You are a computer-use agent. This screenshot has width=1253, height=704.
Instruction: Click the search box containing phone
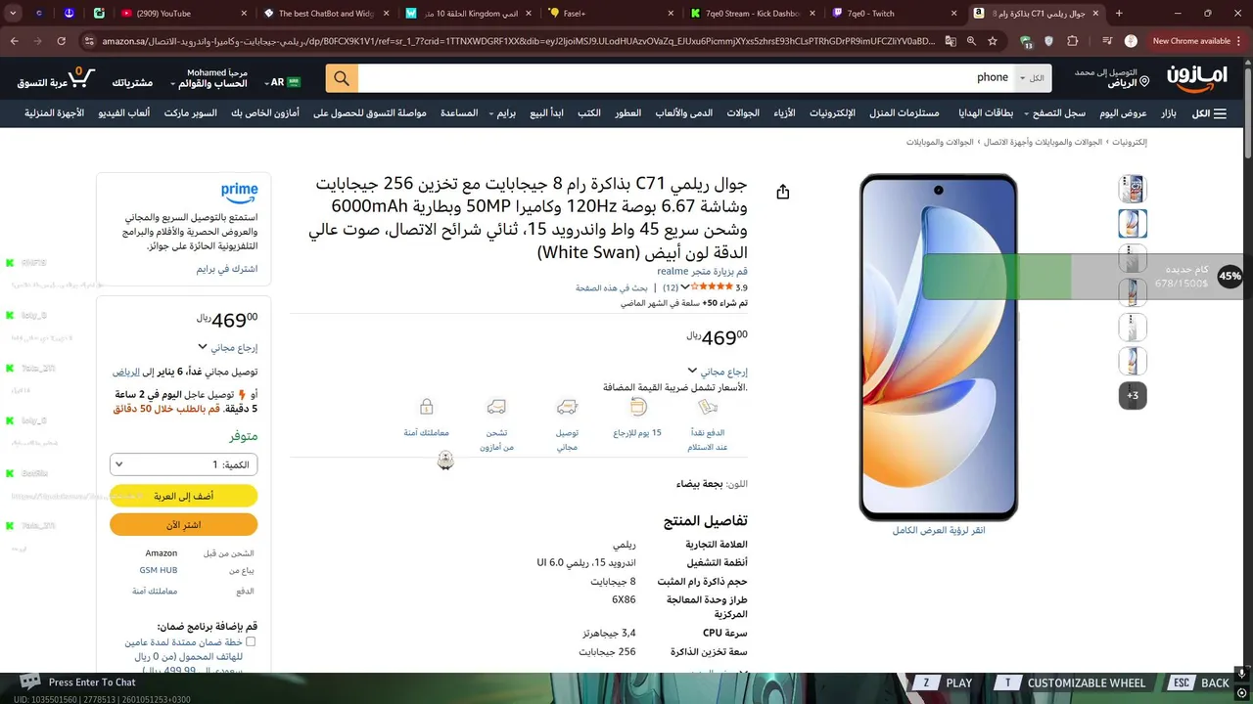click(685, 78)
